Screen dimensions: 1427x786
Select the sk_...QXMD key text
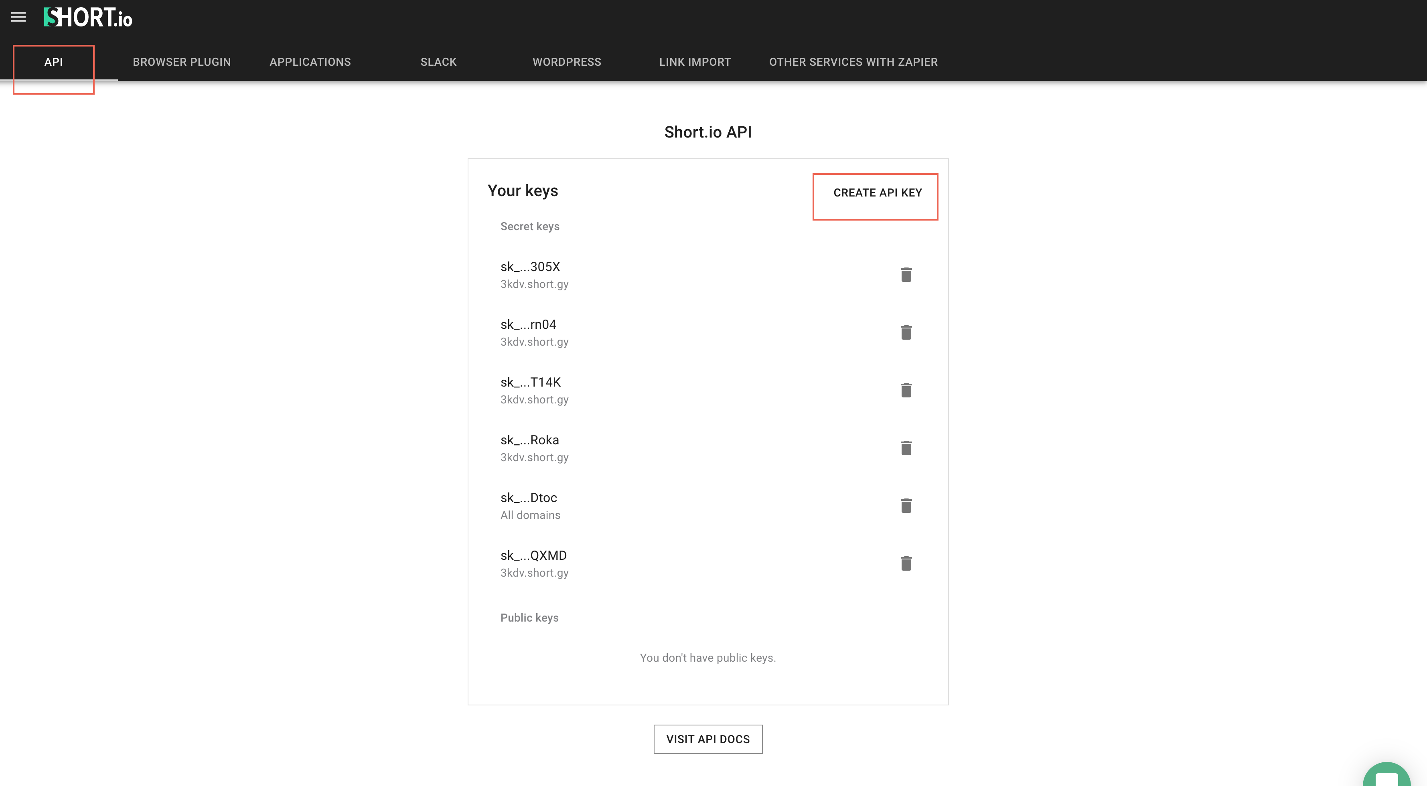coord(533,555)
